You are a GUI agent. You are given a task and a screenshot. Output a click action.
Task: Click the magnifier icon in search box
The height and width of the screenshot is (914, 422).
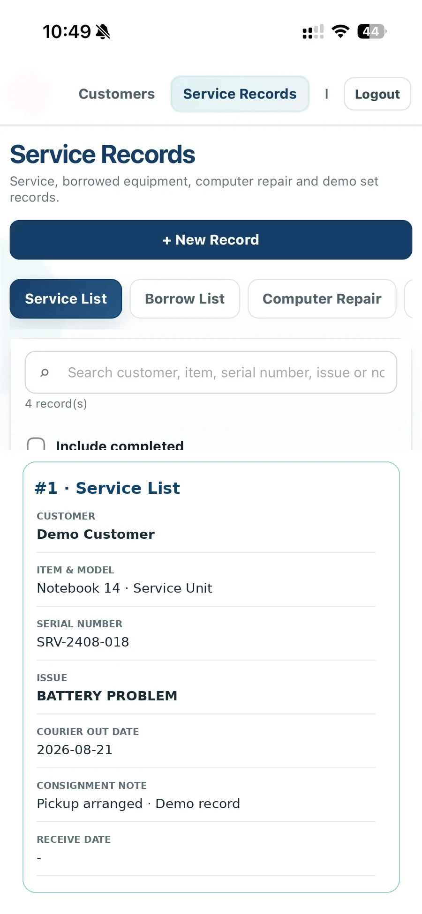(x=45, y=372)
